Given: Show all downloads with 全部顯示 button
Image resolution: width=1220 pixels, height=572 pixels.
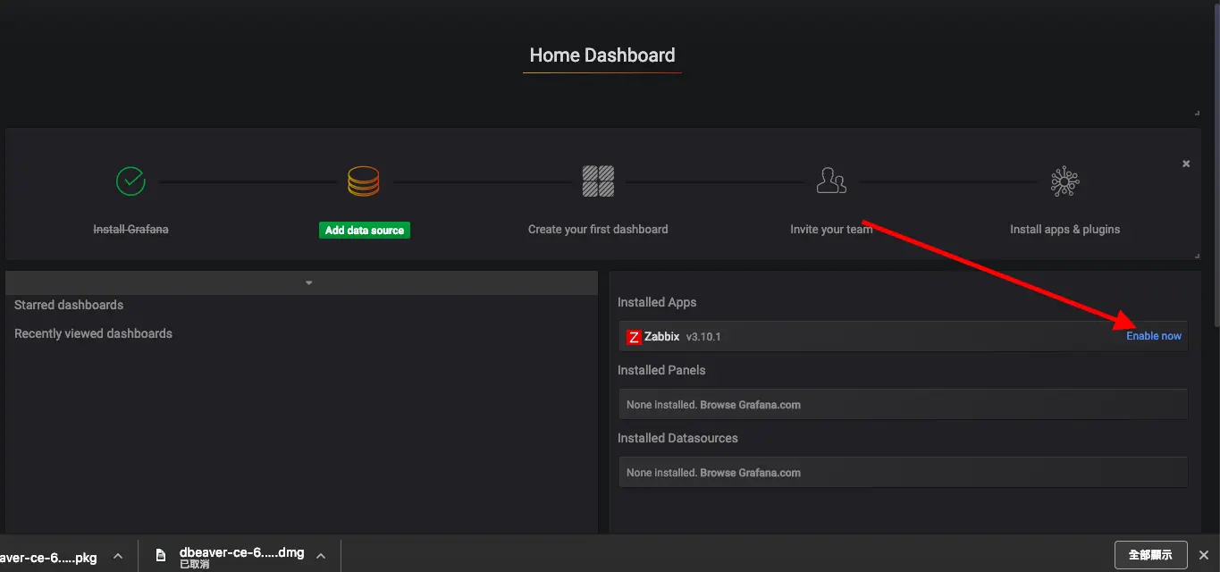Looking at the screenshot, I should [1150, 555].
